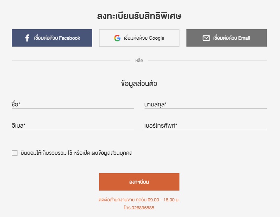The width and height of the screenshot is (280, 217).
Task: Click the หรือ divider label
Action: click(139, 61)
